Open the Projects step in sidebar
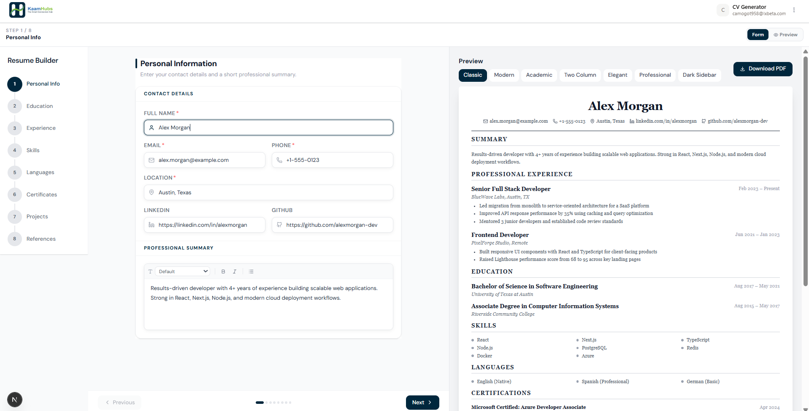Image resolution: width=809 pixels, height=411 pixels. (37, 217)
